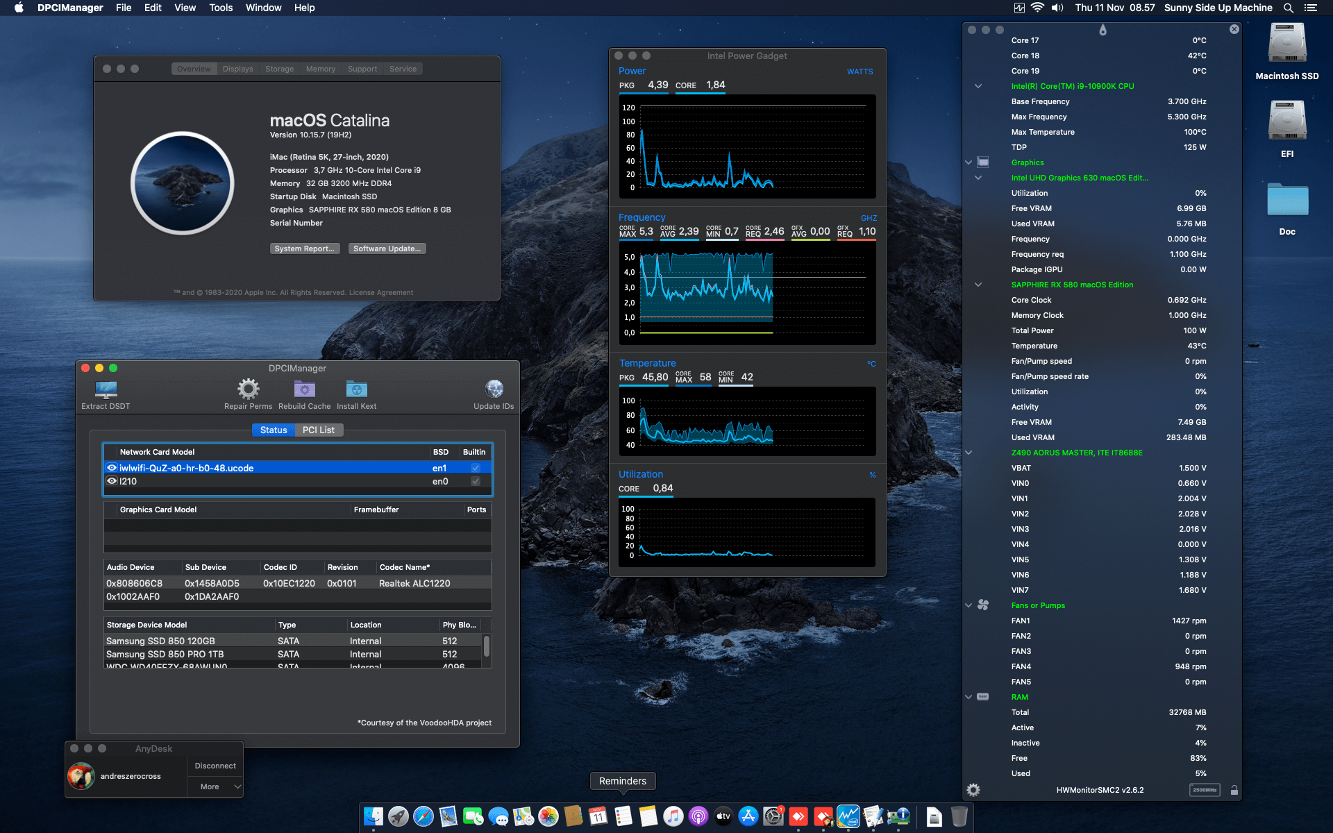The image size is (1333, 833).
Task: Switch to Displays tab in About This Mac
Action: pyautogui.click(x=237, y=69)
